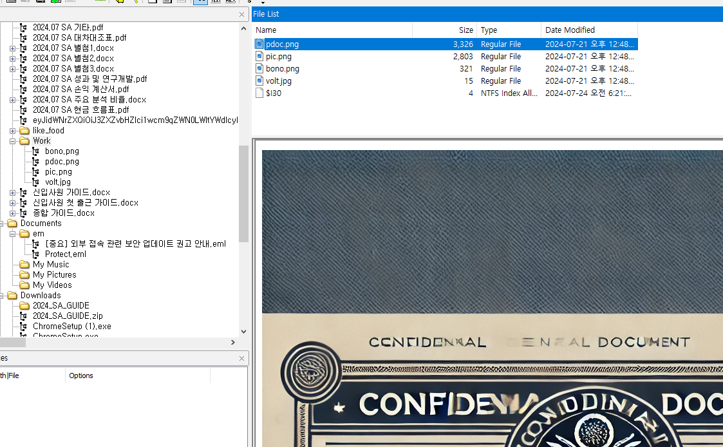The width and height of the screenshot is (723, 447).
Task: Click the tree vertical scrollbar thumb
Action: [x=243, y=194]
